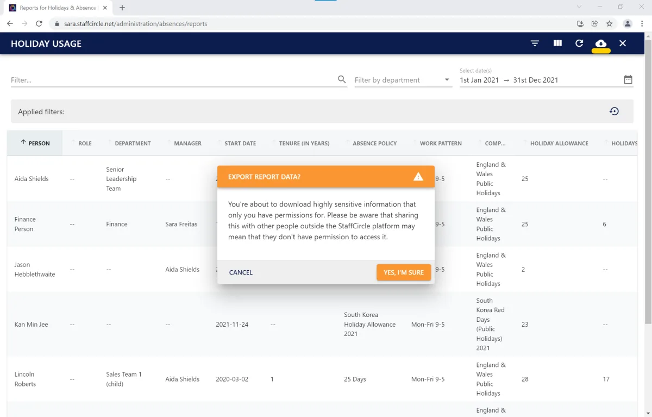Image resolution: width=652 pixels, height=417 pixels.
Task: Click the warning triangle in dialog header
Action: (418, 177)
